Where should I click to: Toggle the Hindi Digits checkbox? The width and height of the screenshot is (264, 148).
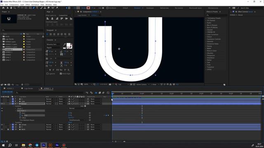point(61,74)
